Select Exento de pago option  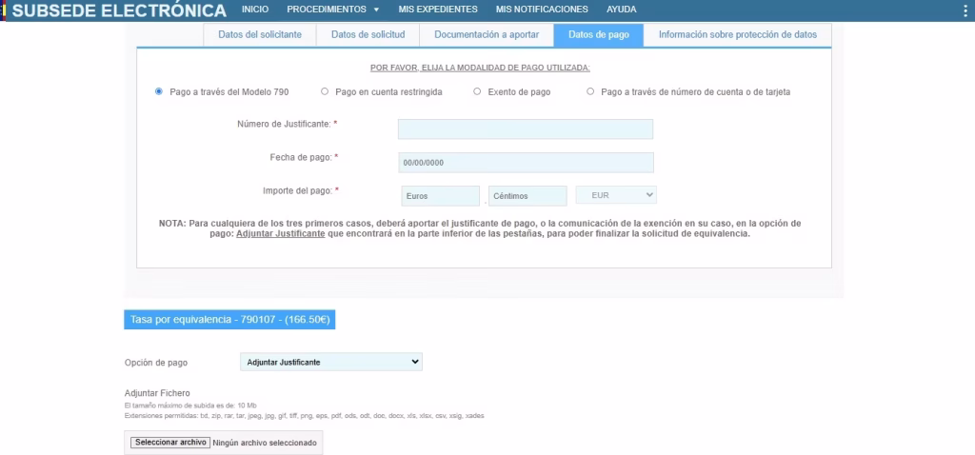coord(477,91)
